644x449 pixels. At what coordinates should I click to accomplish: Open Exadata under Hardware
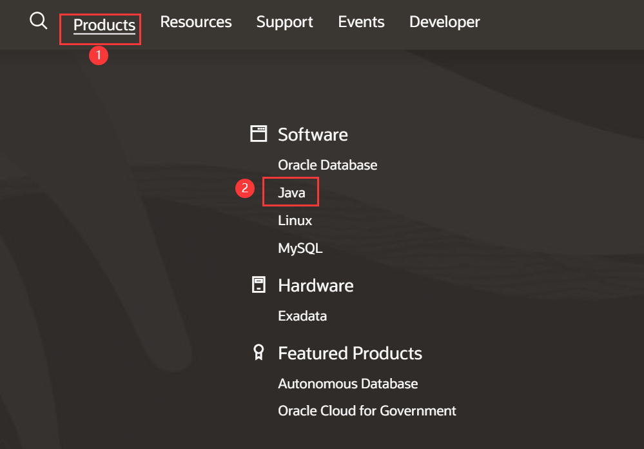point(302,316)
